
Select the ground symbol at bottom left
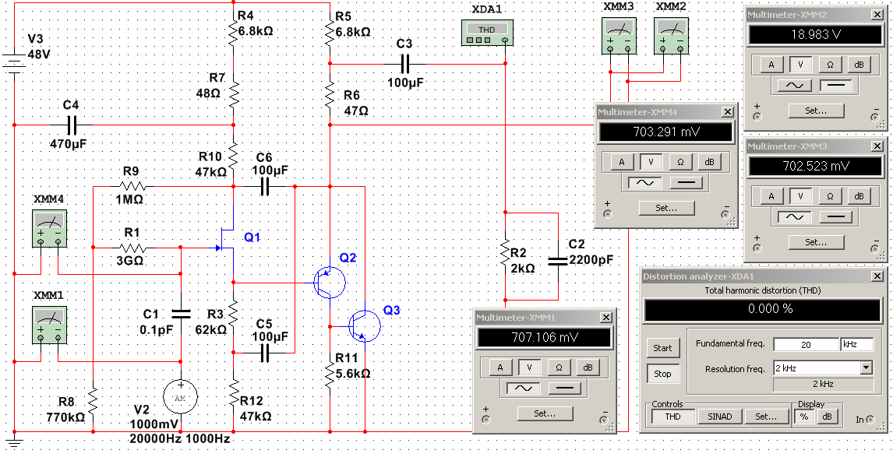pos(12,441)
